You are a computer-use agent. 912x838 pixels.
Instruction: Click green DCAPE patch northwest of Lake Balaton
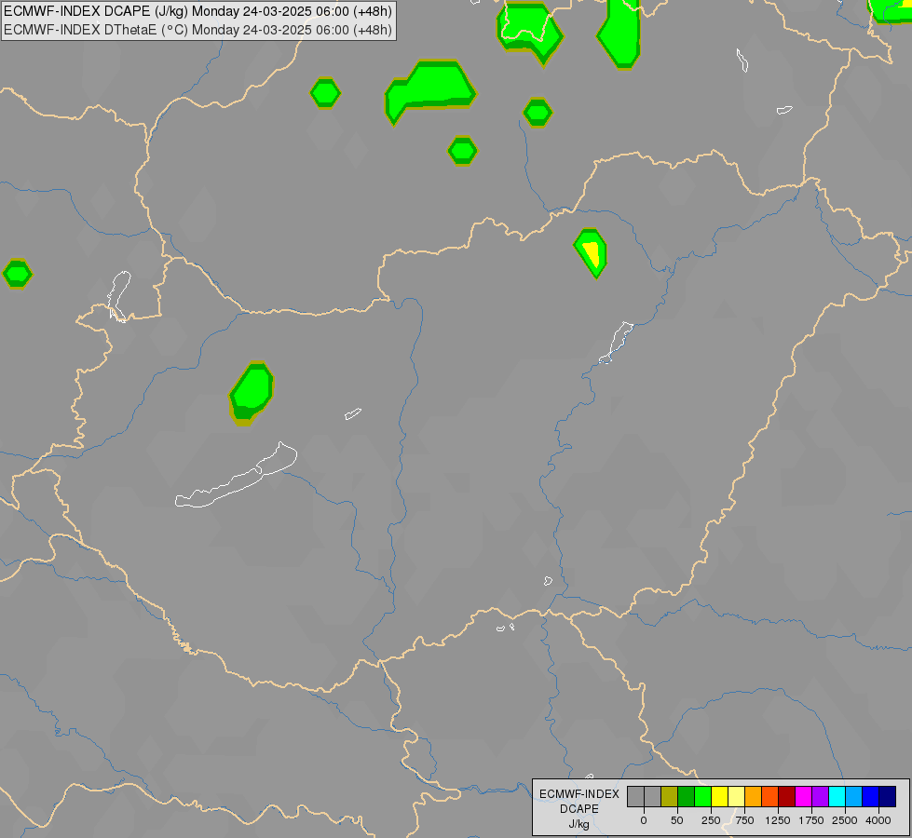[252, 393]
